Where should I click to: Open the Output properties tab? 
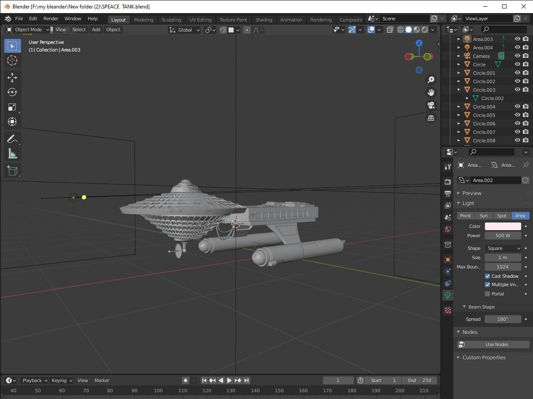click(x=448, y=193)
